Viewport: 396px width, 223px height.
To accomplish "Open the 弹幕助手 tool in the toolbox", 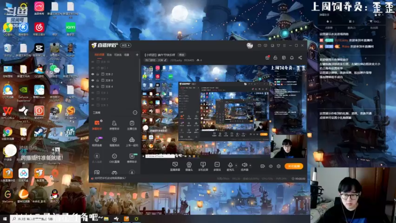I will pyautogui.click(x=97, y=125).
